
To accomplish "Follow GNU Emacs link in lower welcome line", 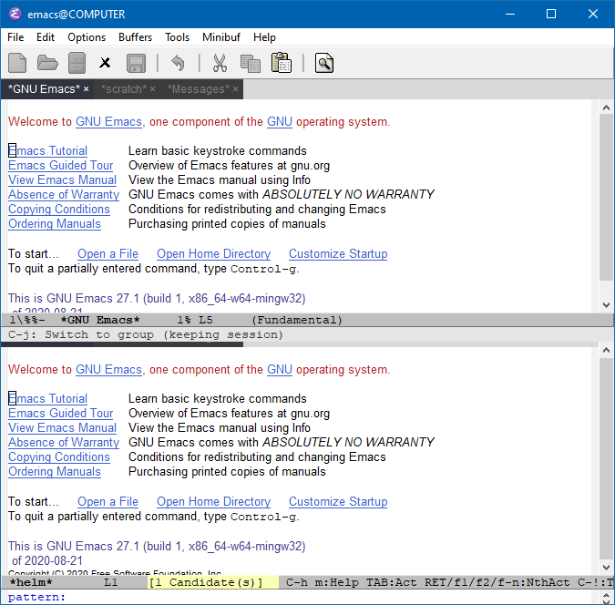I will [108, 370].
